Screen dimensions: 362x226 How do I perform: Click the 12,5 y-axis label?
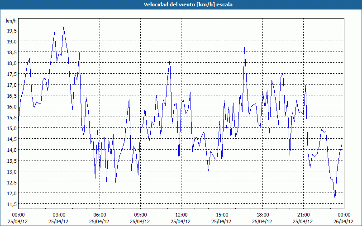point(11,182)
